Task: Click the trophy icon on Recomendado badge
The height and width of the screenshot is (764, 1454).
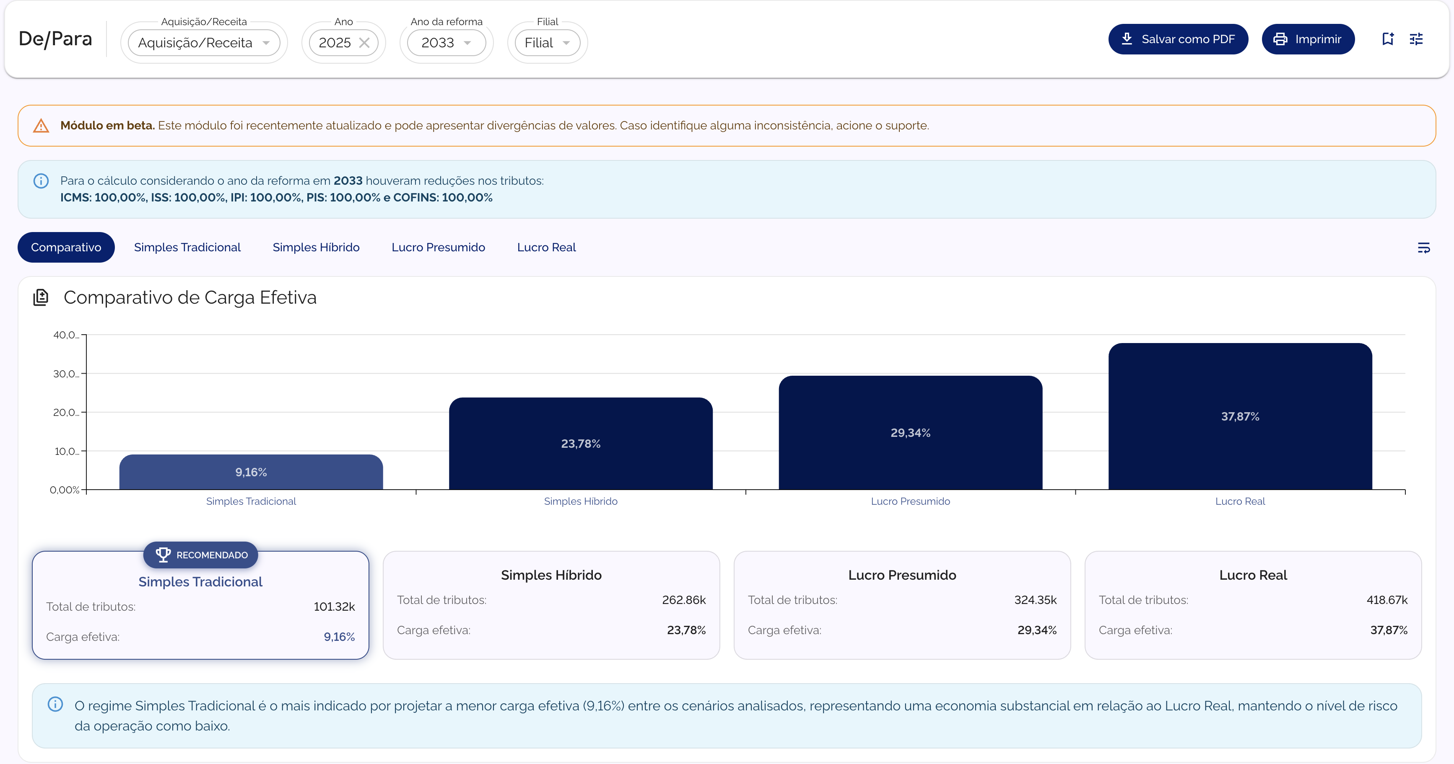Action: click(163, 555)
